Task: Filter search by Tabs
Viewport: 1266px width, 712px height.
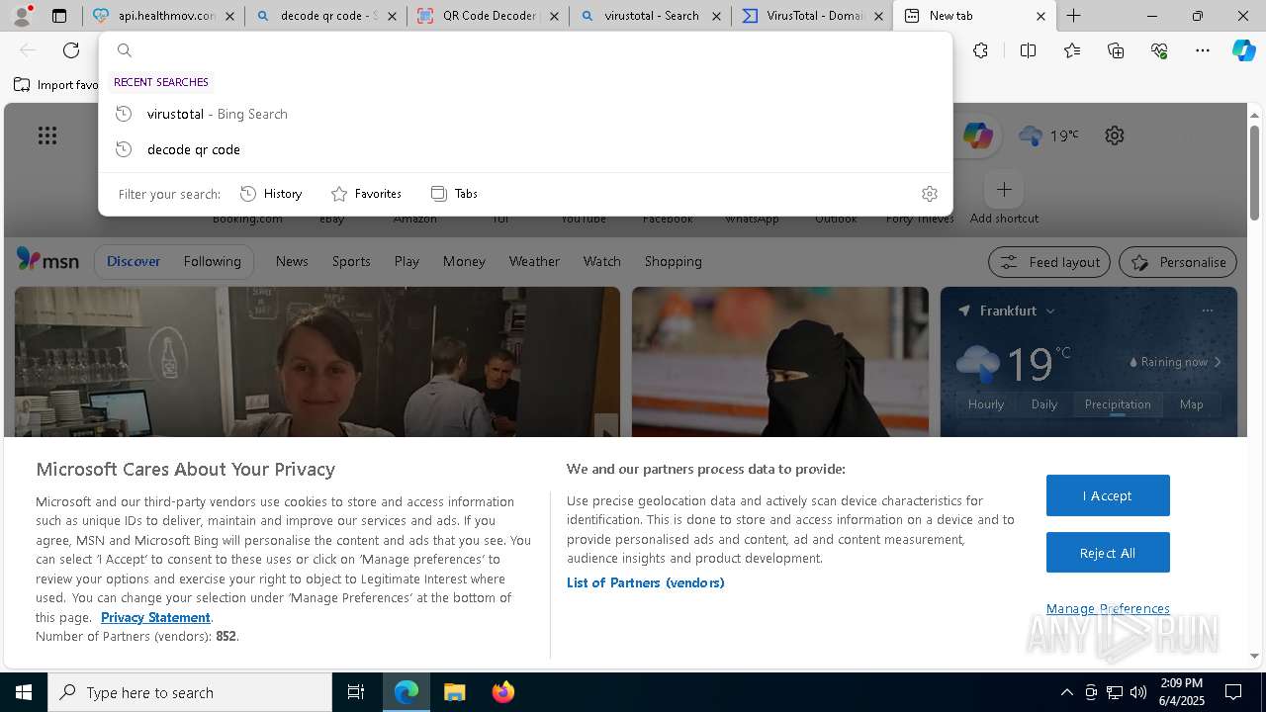Action: tap(454, 194)
